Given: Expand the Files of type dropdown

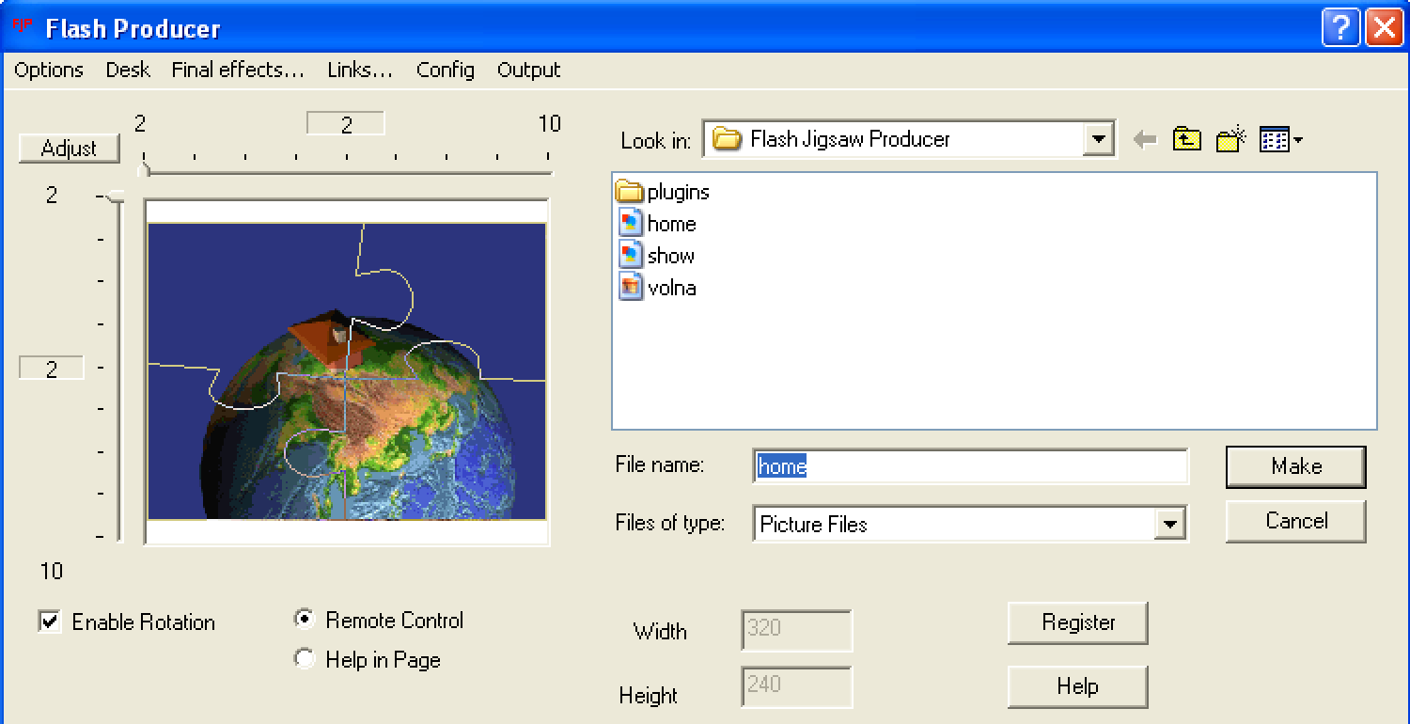Looking at the screenshot, I should [1169, 524].
